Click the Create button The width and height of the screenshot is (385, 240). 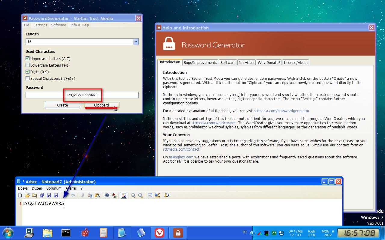(63, 105)
